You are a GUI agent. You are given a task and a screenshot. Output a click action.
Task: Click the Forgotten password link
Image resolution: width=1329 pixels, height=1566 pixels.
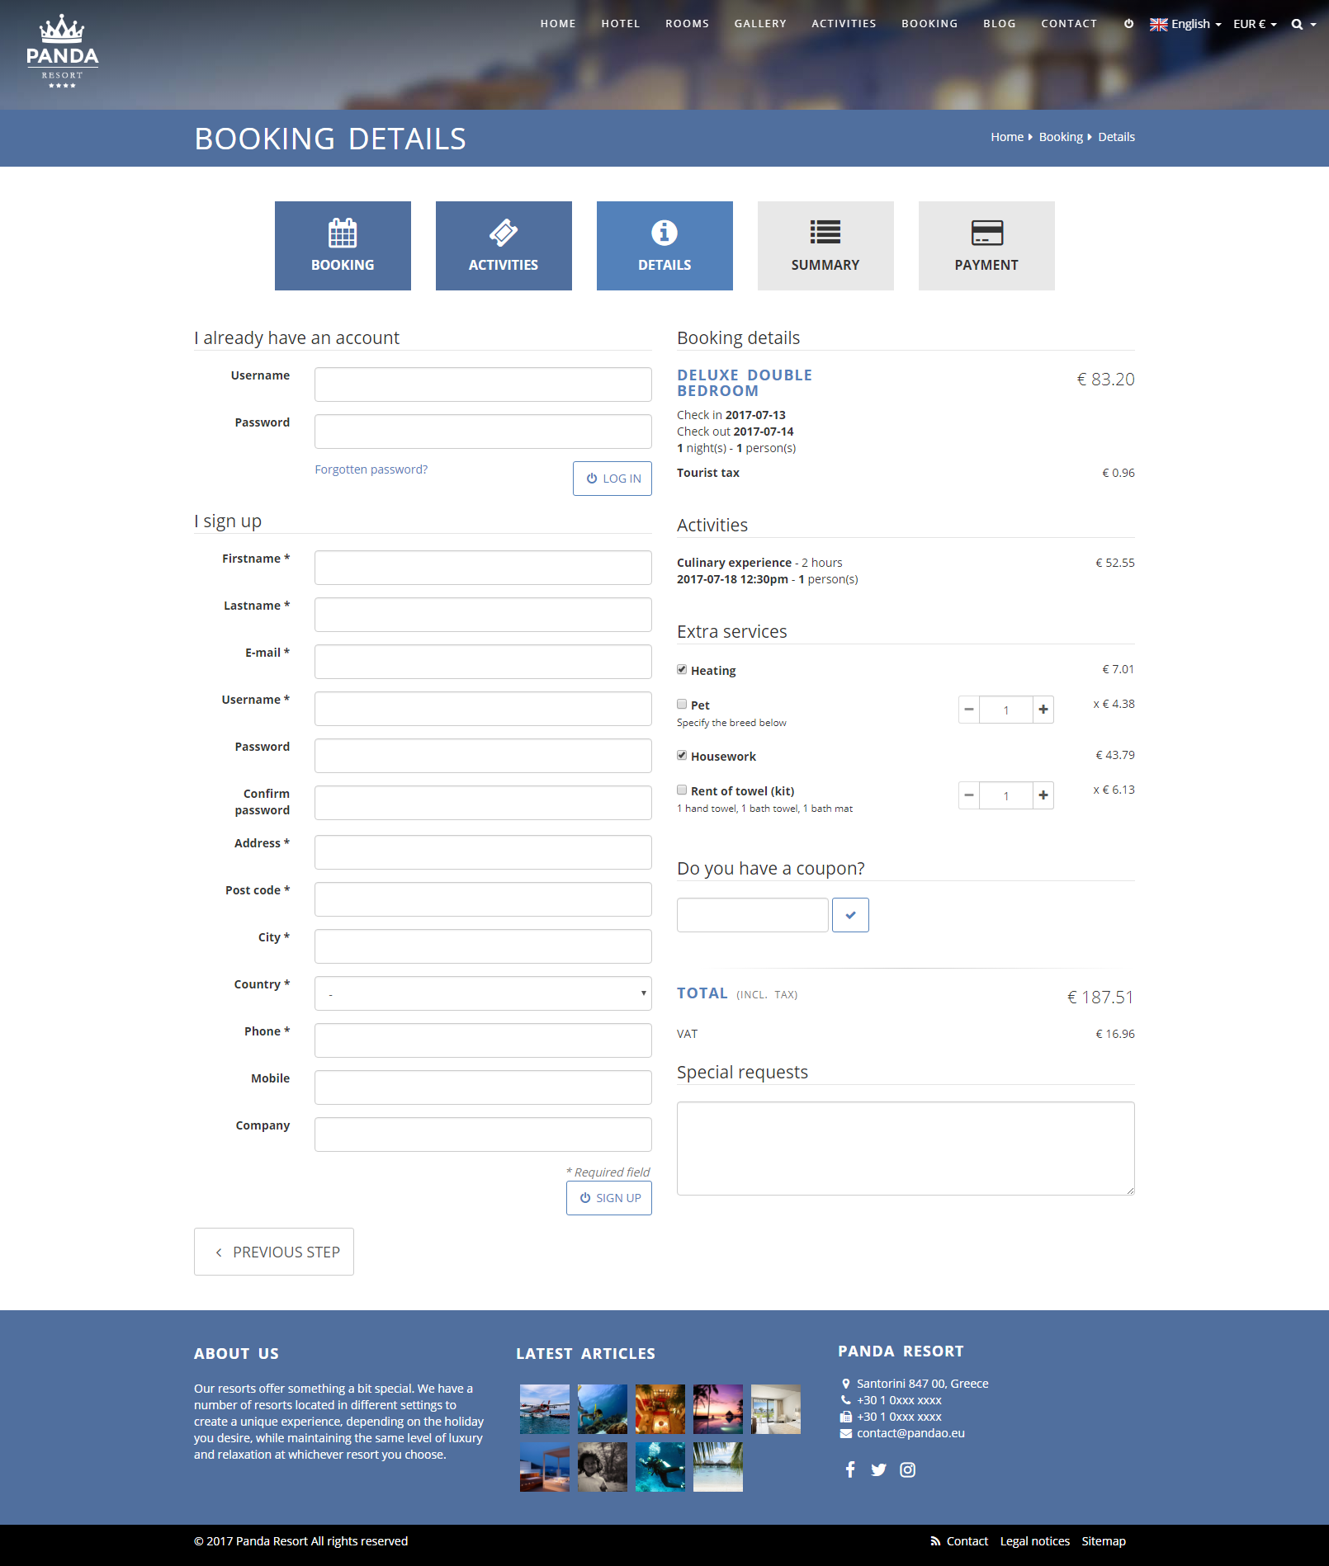tap(371, 469)
